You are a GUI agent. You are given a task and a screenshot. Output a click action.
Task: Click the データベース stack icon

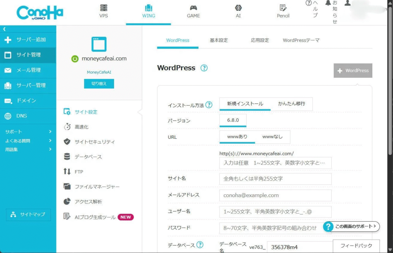pos(67,157)
